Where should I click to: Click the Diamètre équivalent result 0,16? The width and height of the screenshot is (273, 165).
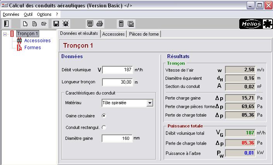240,78
